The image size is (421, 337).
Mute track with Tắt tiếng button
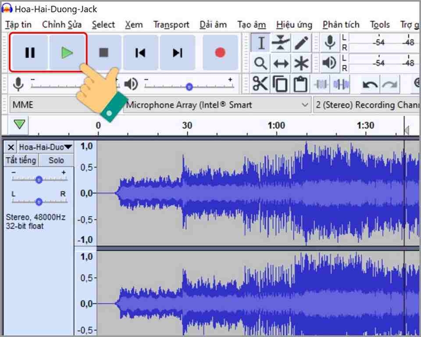pos(21,161)
